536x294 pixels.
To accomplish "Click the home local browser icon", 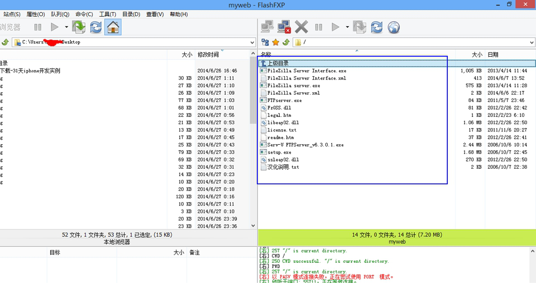I will tap(113, 27).
